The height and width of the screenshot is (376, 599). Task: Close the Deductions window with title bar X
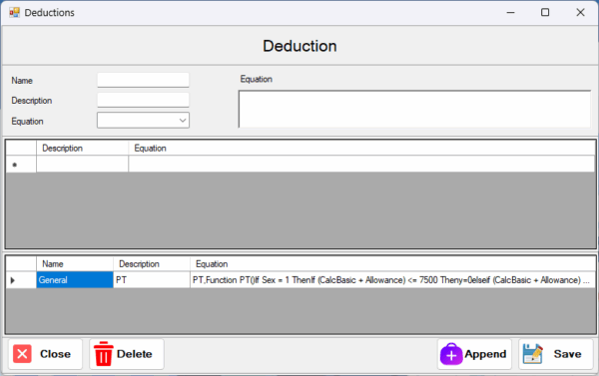point(580,13)
